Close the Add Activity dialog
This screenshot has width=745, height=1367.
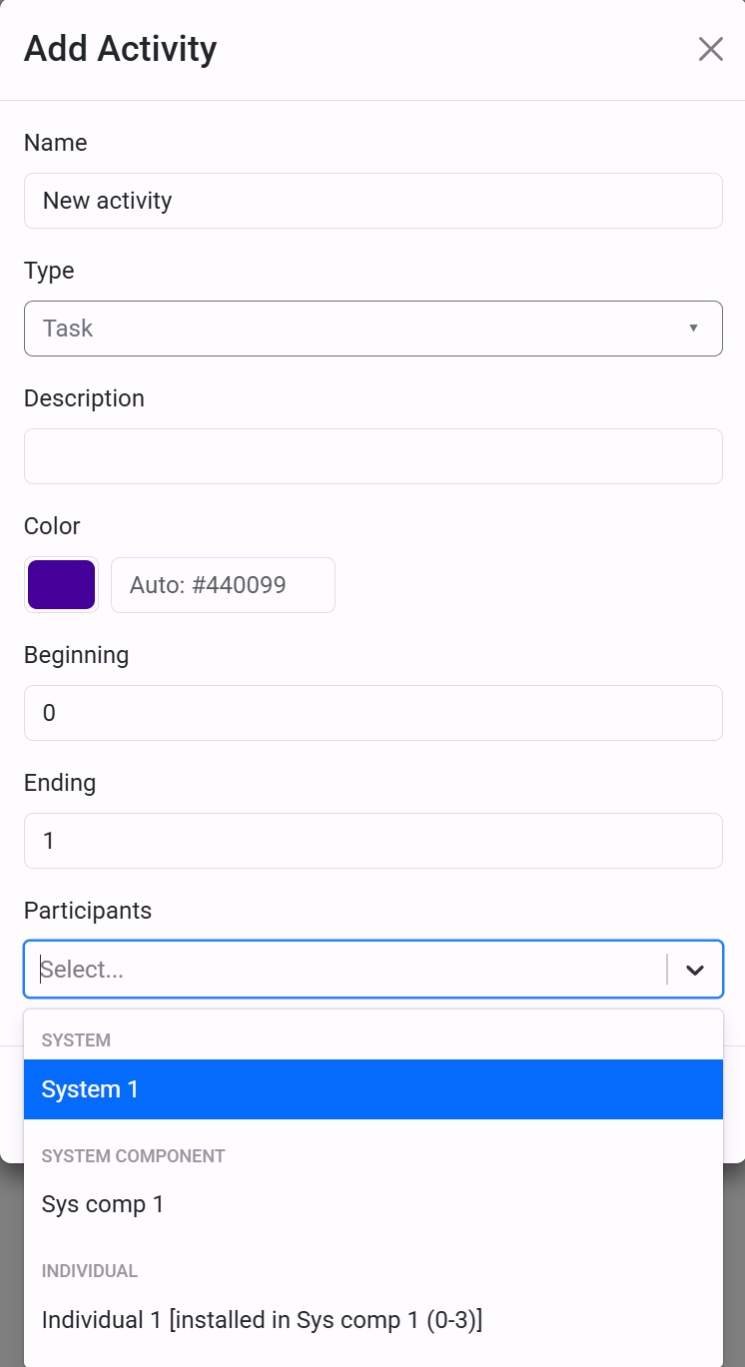pyautogui.click(x=710, y=48)
